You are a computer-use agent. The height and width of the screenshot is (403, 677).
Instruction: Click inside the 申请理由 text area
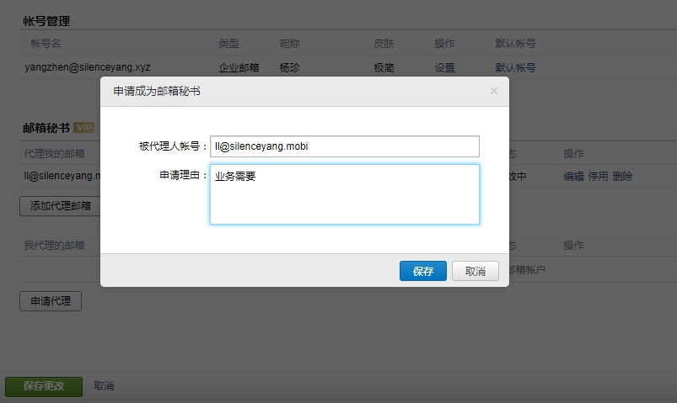pos(344,194)
